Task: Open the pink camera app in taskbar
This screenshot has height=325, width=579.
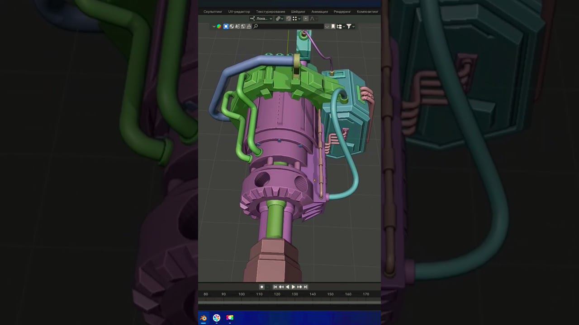Action: tap(230, 318)
